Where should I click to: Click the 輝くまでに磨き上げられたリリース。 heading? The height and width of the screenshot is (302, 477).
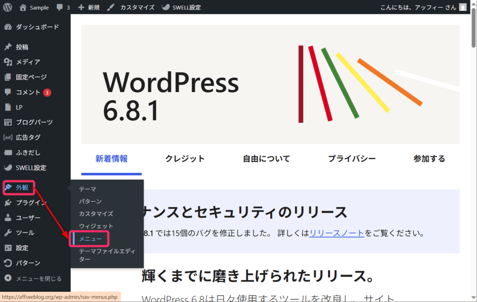tap(258, 276)
